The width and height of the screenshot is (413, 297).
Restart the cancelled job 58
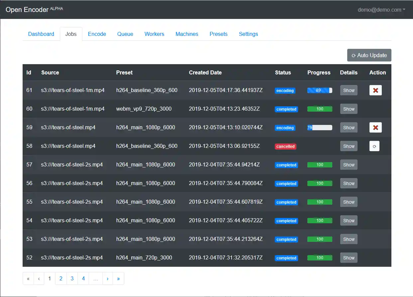374,146
